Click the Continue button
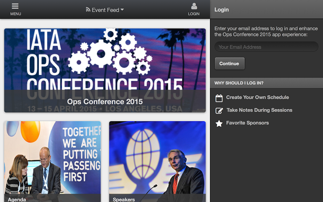Viewport: 323px width, 202px height. coord(230,63)
